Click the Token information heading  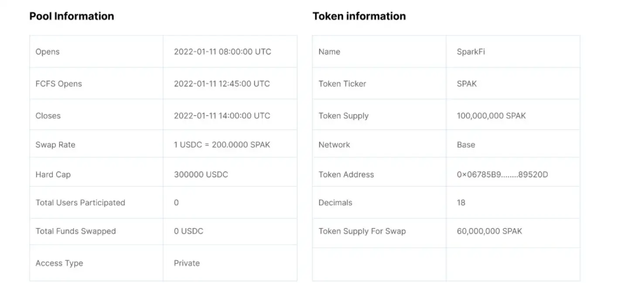tap(359, 16)
